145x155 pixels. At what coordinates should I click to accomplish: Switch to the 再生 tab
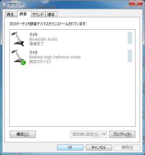(11, 14)
